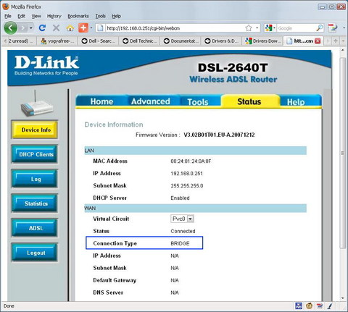Click the blue status bar icon
Viewport: 348px width, 312px height.
[299, 306]
